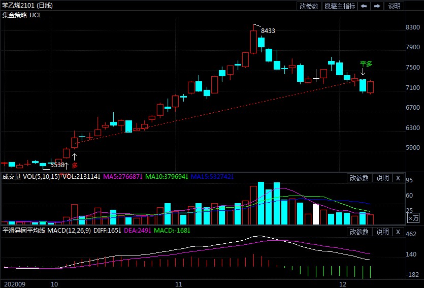Screen dimensions: 424x288
Task: Click the 平滑异同平均线 MACD(12,26,9) label
Action: (x=47, y=231)
